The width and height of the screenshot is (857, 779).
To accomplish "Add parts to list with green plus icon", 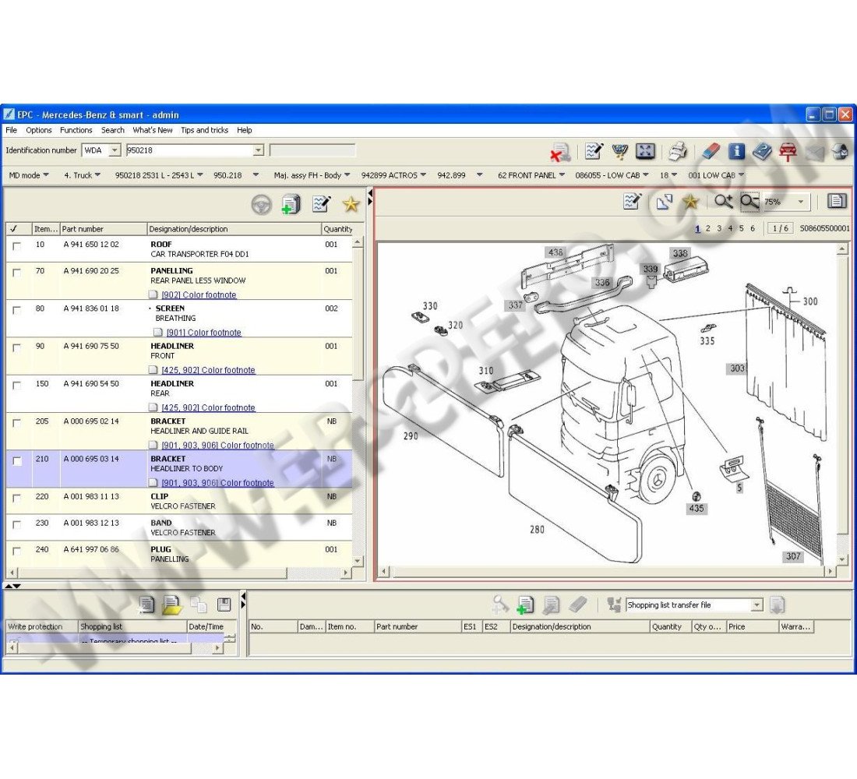I will click(x=291, y=204).
